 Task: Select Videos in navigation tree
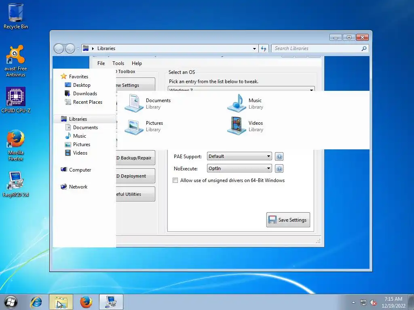tap(80, 153)
